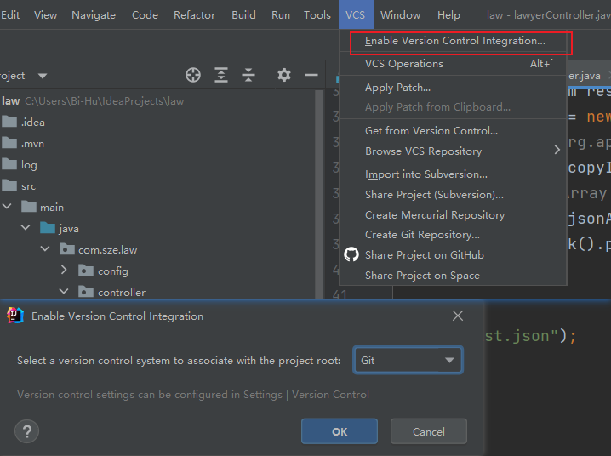611x456 pixels.
Task: Select the .idea folder in tree
Action: point(32,122)
